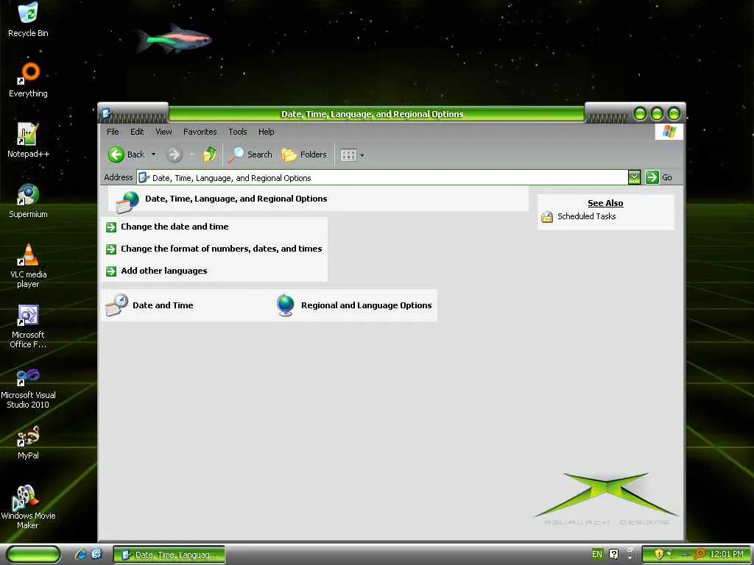
Task: Click the grey Forward arrow icon
Action: (174, 154)
